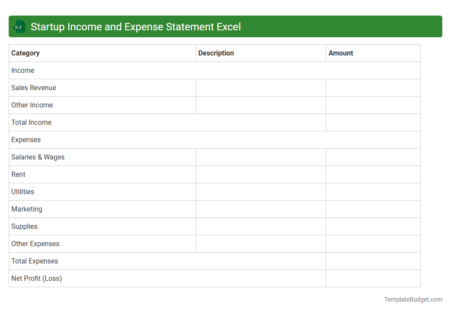Select the Supplies row label

coord(24,226)
